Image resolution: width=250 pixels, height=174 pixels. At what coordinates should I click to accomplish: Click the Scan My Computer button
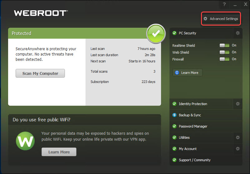(x=40, y=74)
